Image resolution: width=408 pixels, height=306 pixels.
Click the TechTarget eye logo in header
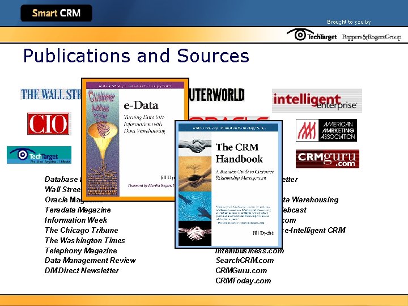[x=312, y=35]
